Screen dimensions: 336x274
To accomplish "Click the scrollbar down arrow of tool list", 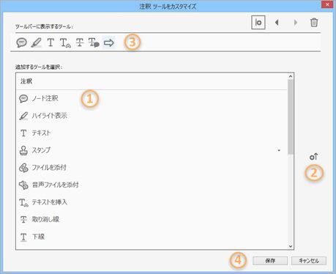I will point(291,246).
